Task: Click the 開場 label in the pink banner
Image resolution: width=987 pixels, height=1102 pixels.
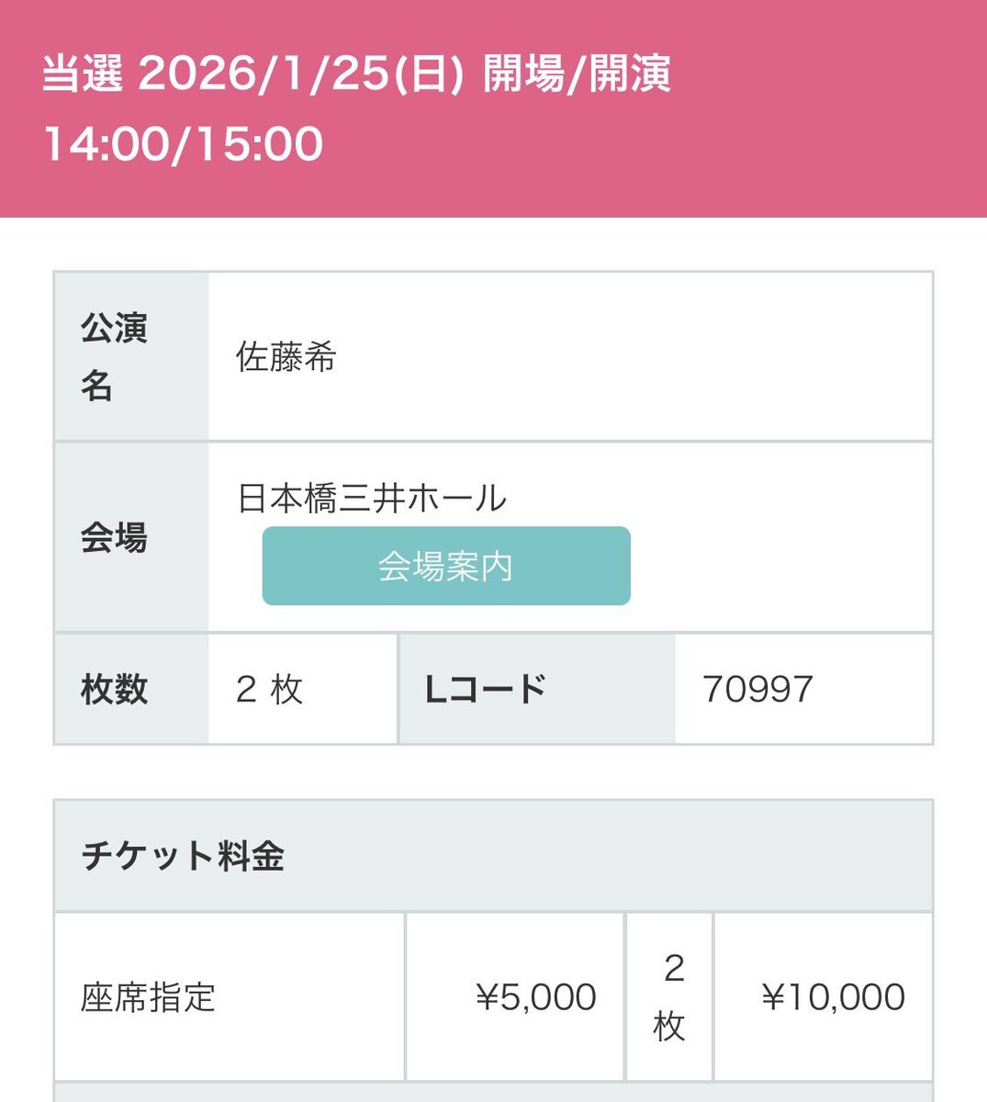Action: 523,74
